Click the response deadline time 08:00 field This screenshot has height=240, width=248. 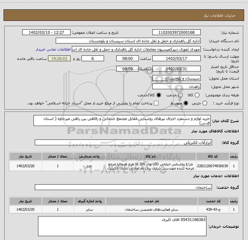(x=128, y=59)
